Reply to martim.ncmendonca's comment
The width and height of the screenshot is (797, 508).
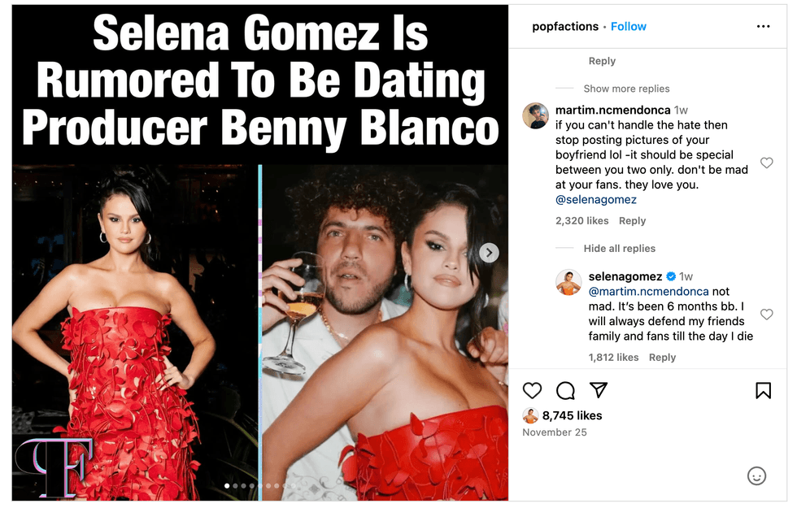point(632,221)
